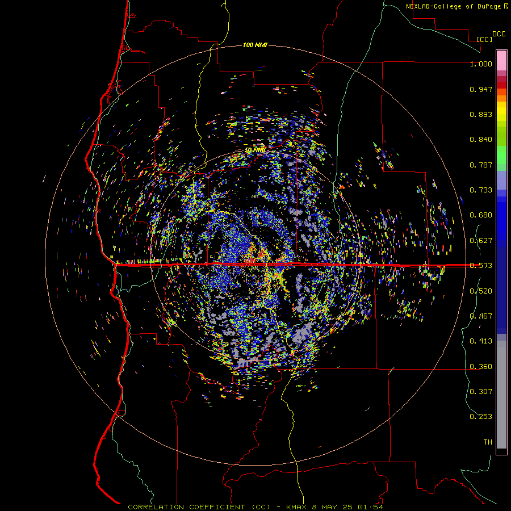Screen dimensions: 511x511
Task: Click the 0.467 scale value
Action: point(481,316)
